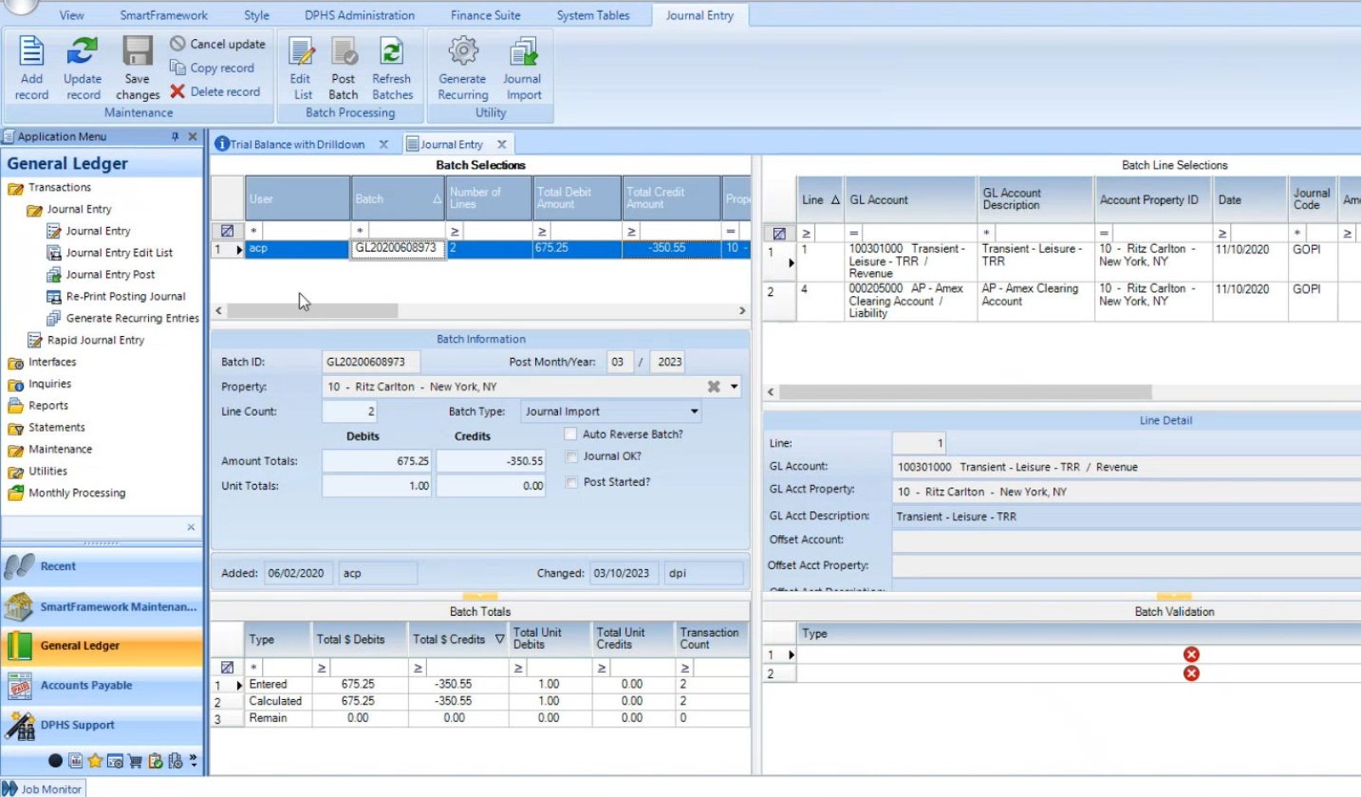The image size is (1361, 797).
Task: Click Cancel update in Maintenance group
Action: point(218,43)
